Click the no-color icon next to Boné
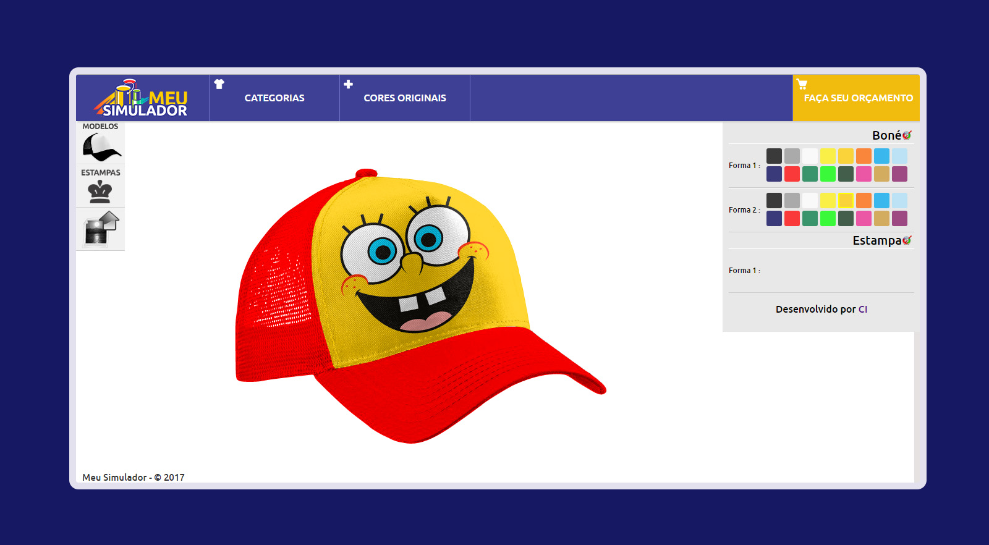989x545 pixels. tap(907, 135)
